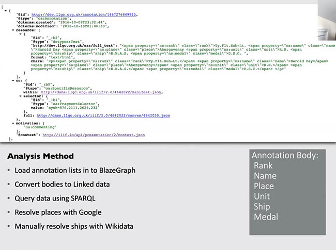This screenshot has height=250, width=336.
Task: Collapse the motivation array node
Action: pyautogui.click(x=13, y=123)
